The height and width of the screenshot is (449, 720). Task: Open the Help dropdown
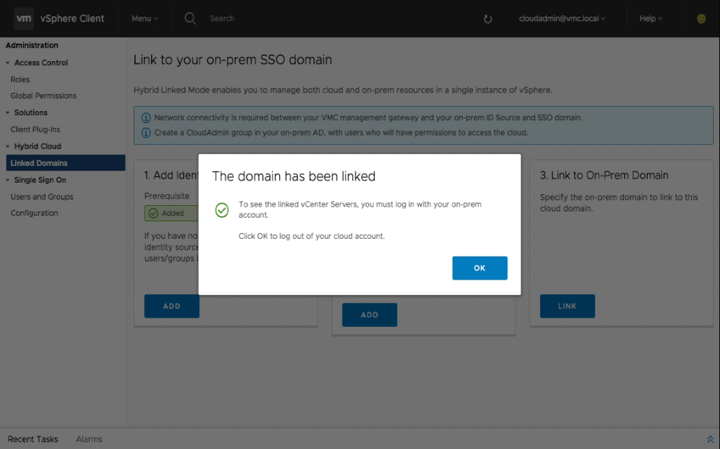650,18
